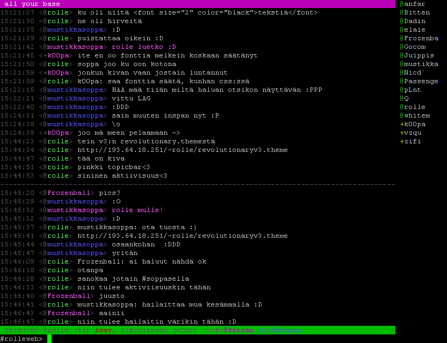Click the Frozenball message "aainii"
Image resolution: width=447 pixels, height=343 pixels.
112,313
